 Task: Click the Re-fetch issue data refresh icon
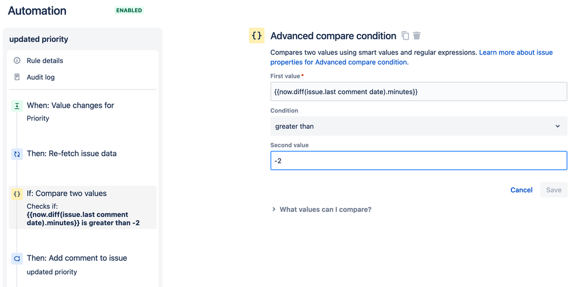(17, 154)
